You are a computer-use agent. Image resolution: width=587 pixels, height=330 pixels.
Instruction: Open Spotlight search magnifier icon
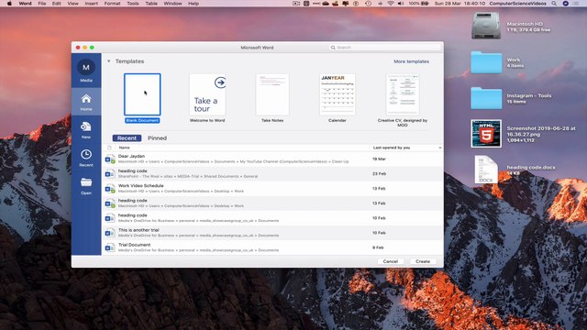[x=554, y=4]
